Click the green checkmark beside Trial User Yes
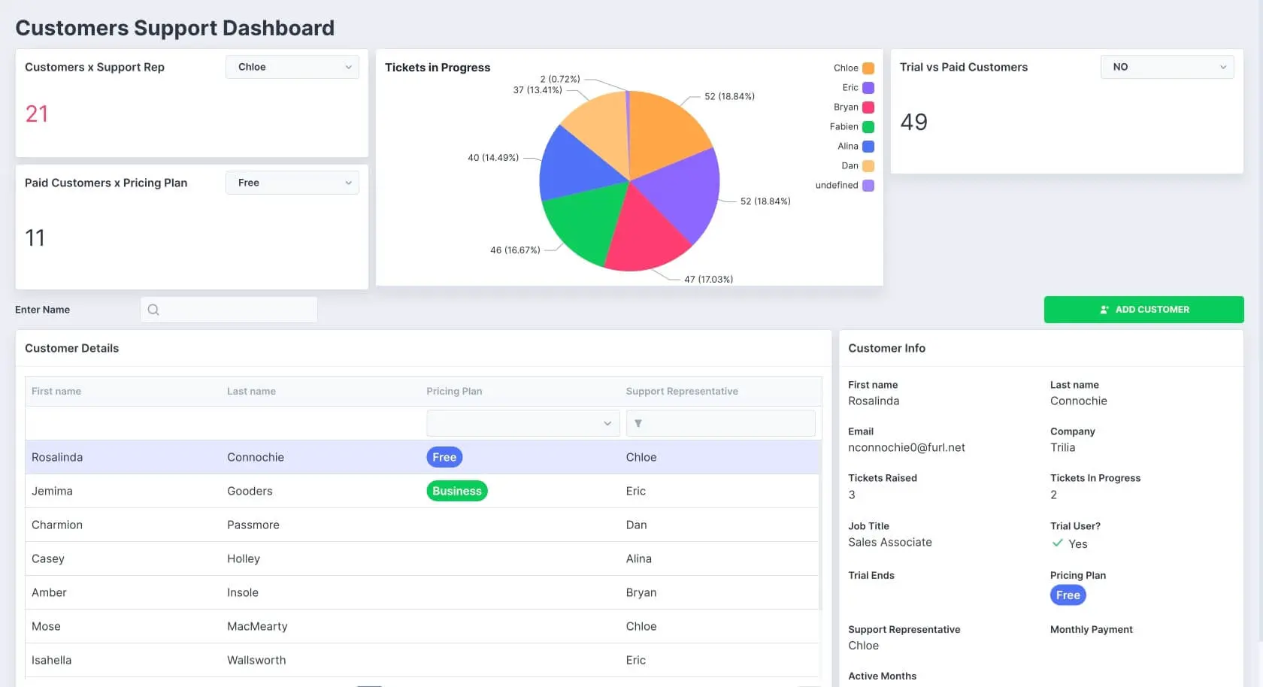Viewport: 1263px width, 687px height. tap(1056, 543)
